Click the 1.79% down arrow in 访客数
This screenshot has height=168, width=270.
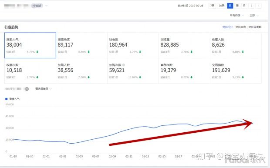[x=140, y=52]
